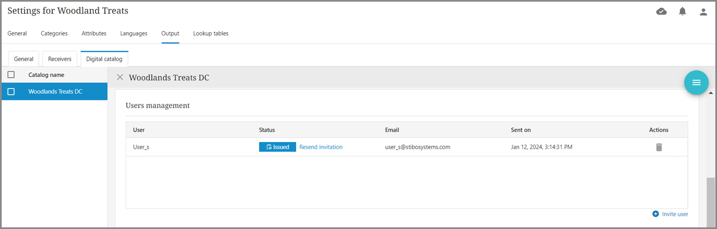Click the round teal menu button
This screenshot has height=229, width=717.
(696, 83)
